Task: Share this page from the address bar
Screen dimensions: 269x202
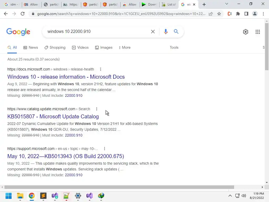Action: click(211, 14)
